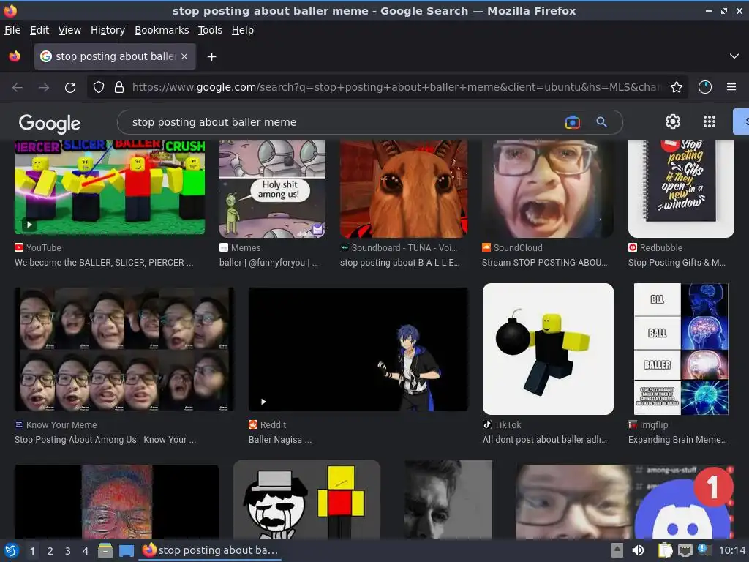The image size is (749, 562).
Task: Open link 'Stop Posting About Among Us | Know Your'
Action: coord(105,440)
